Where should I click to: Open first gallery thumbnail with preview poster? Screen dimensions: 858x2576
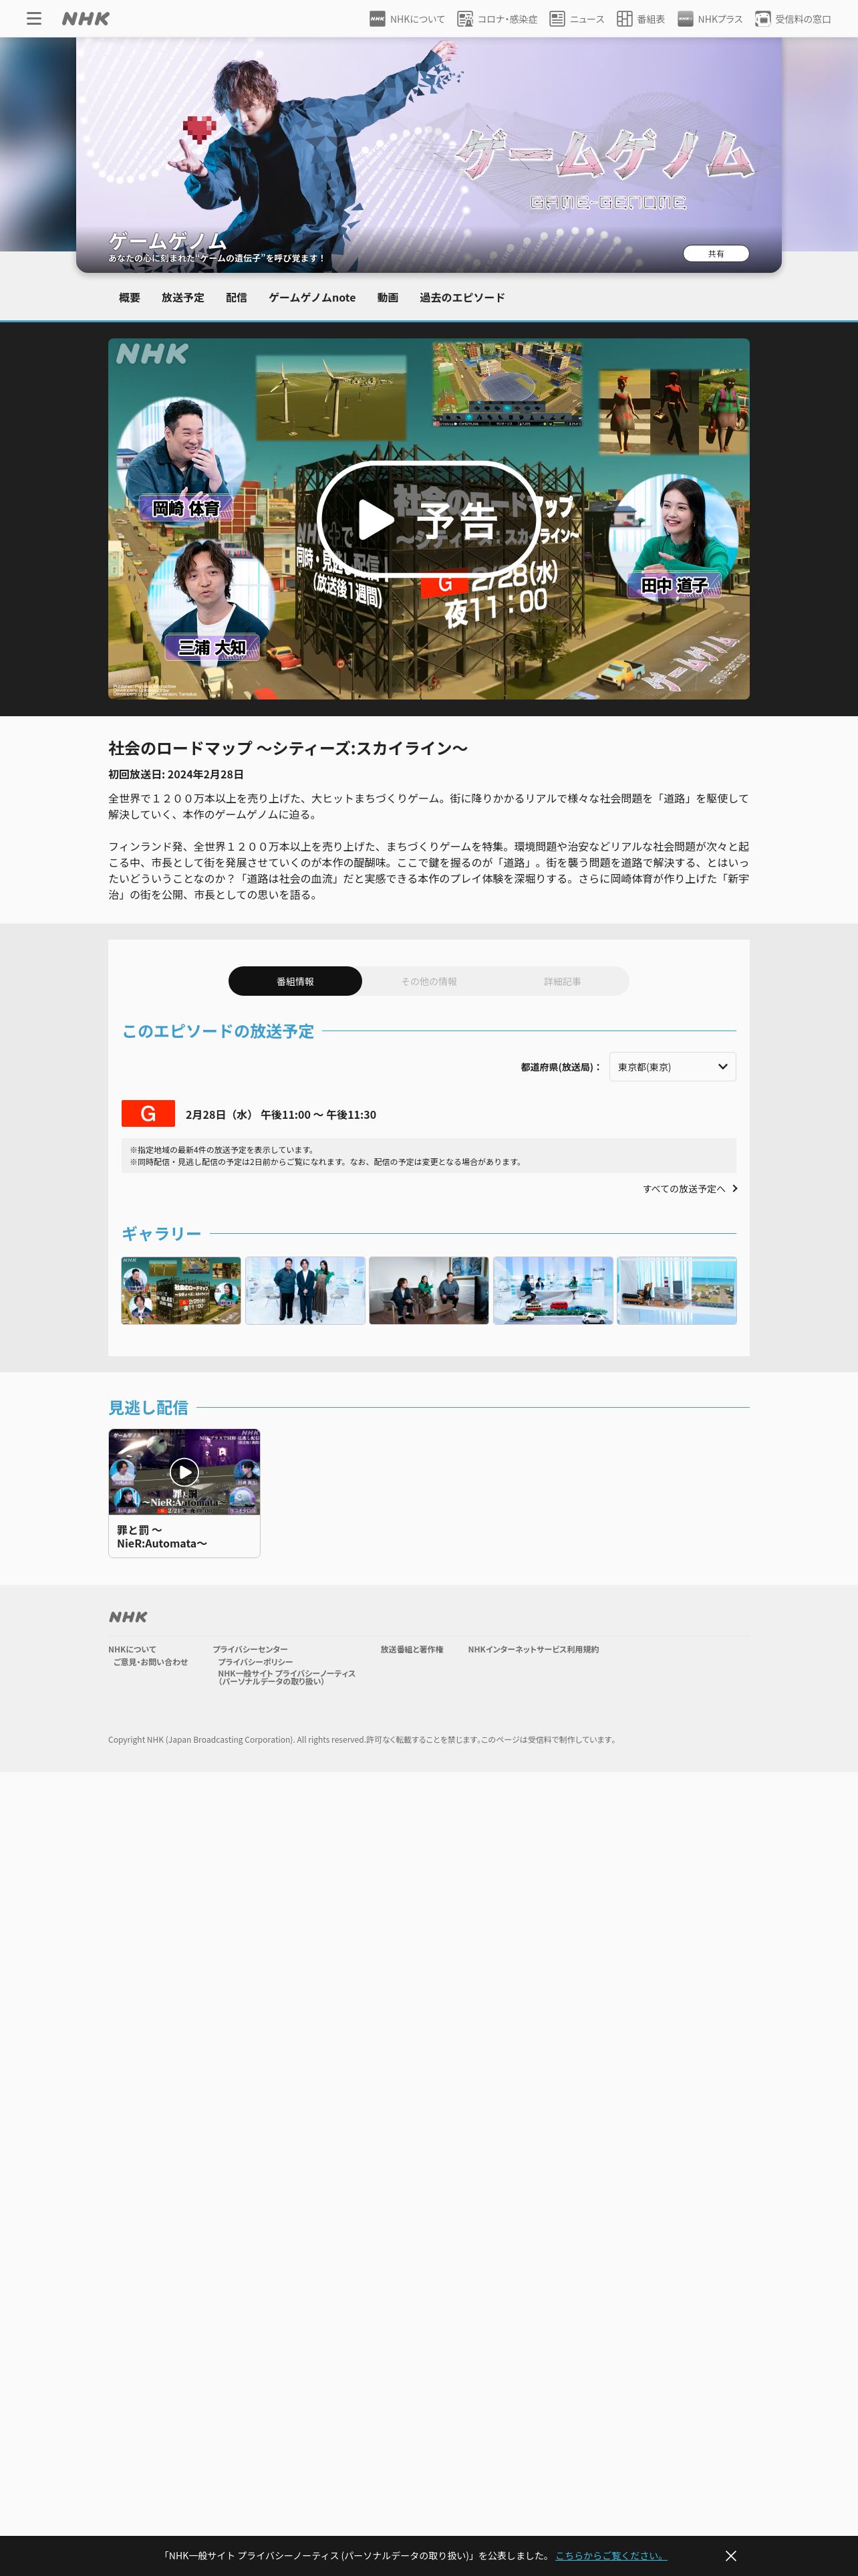point(181,1290)
